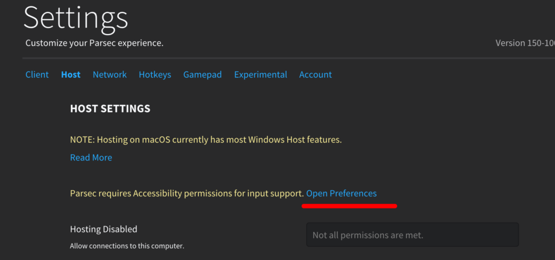Click the Settings page title

(x=76, y=18)
